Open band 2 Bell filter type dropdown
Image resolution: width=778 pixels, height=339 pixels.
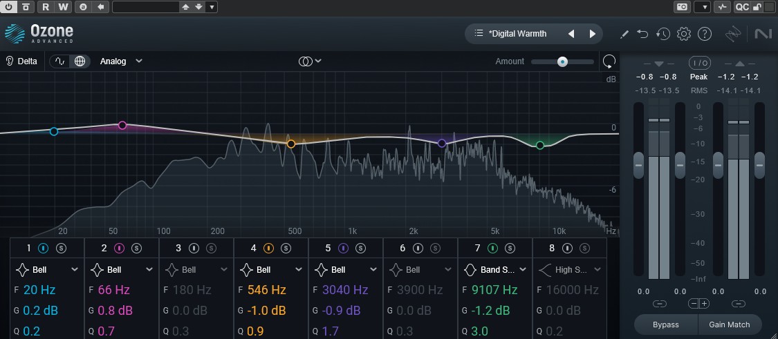[x=122, y=270]
